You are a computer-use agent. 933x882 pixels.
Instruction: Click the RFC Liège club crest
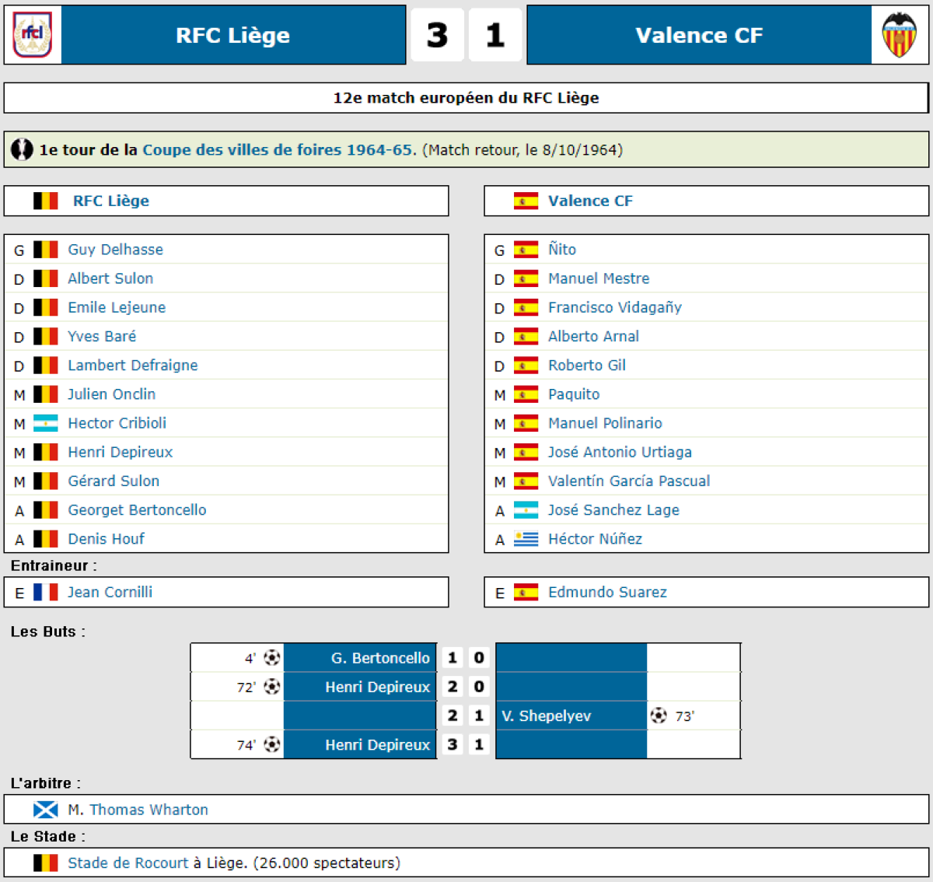click(x=33, y=35)
